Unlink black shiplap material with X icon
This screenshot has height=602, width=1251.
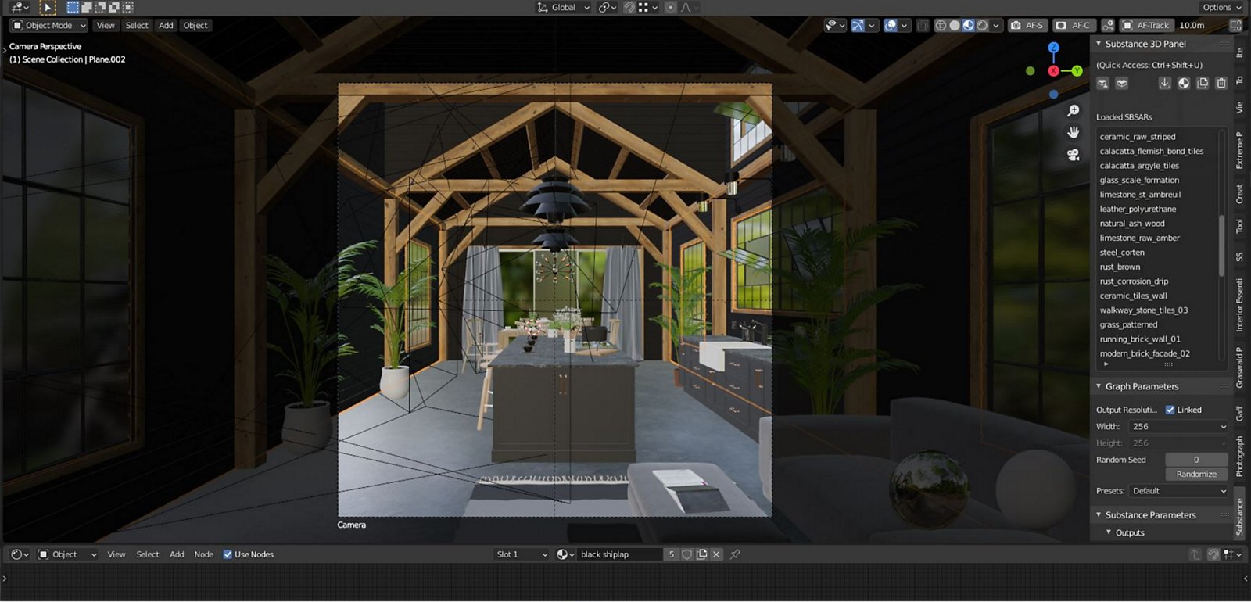point(716,554)
